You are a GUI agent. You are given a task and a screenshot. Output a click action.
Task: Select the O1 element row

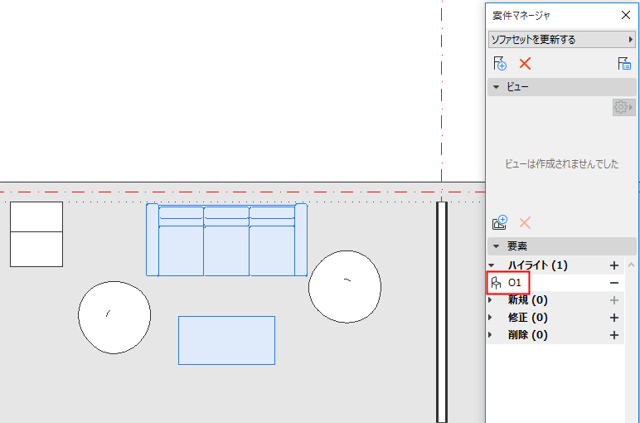coord(555,283)
